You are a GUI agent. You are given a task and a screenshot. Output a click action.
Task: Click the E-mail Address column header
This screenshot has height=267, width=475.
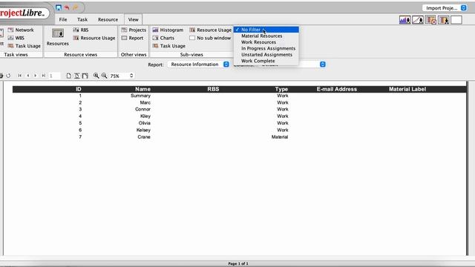[x=336, y=89]
